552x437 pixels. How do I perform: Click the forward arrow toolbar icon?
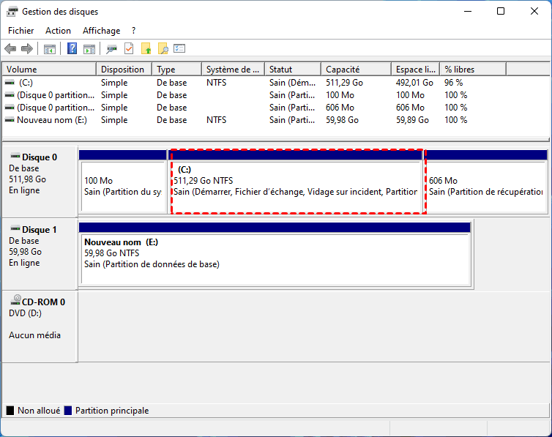tap(27, 49)
